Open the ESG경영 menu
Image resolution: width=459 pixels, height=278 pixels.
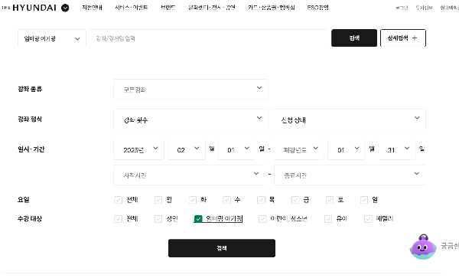(x=317, y=8)
